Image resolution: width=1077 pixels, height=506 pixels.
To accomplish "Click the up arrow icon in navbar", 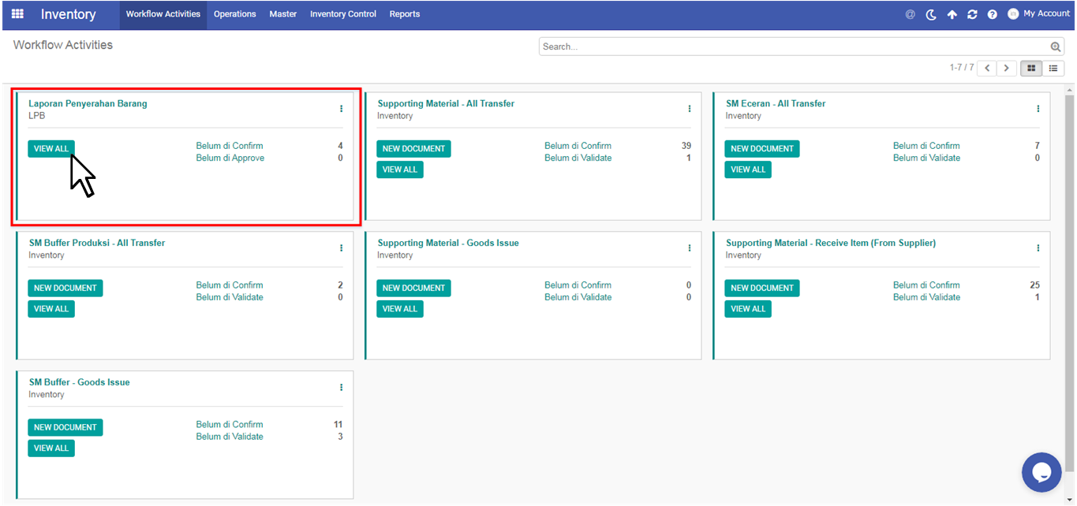I will pos(952,14).
